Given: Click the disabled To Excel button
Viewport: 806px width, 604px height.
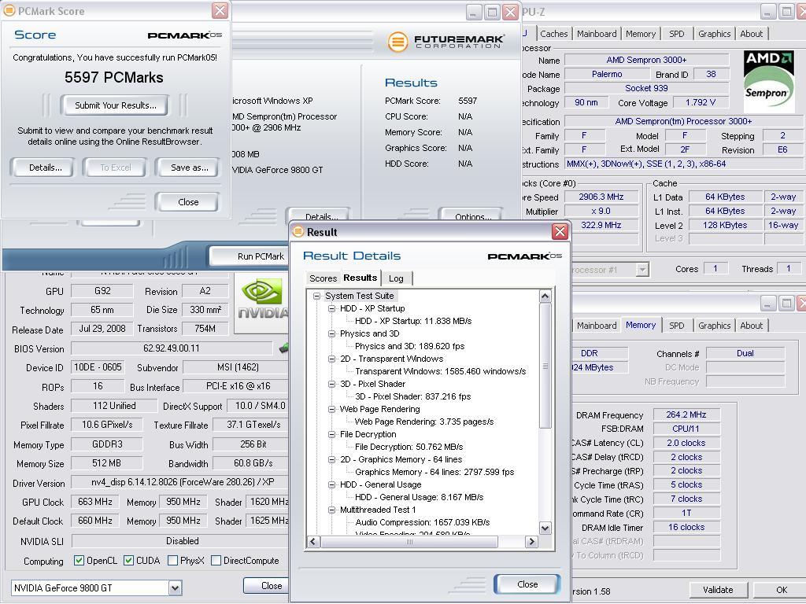Looking at the screenshot, I should tap(115, 168).
